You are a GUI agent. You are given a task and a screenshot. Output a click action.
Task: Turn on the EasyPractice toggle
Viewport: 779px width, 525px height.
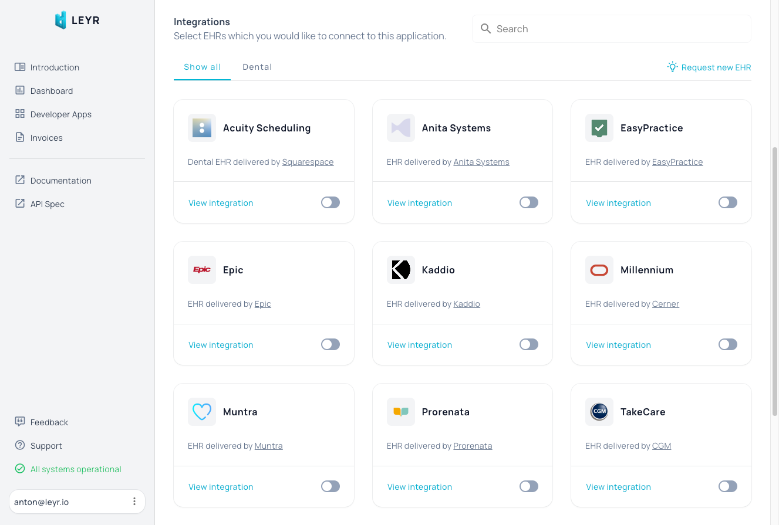point(728,202)
